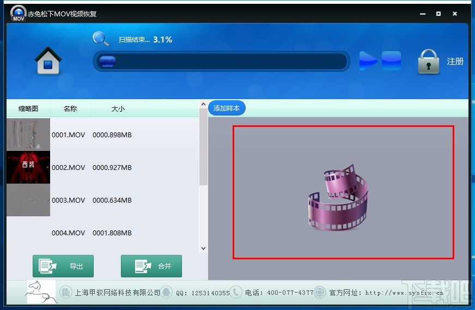Click the 3.1% scan percentage text

(x=163, y=40)
